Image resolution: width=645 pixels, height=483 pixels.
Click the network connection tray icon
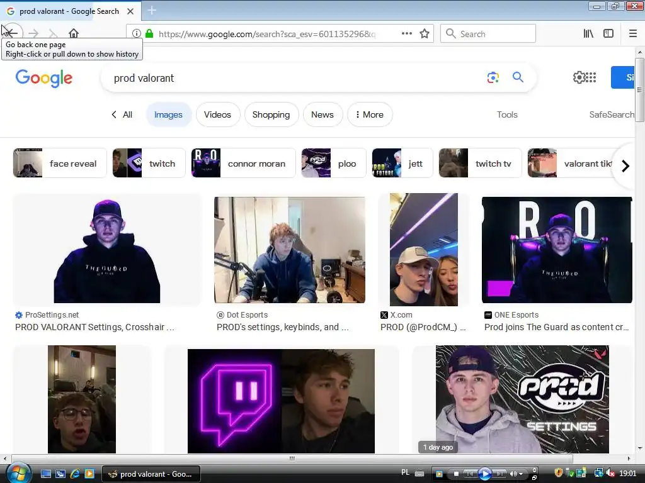(598, 474)
